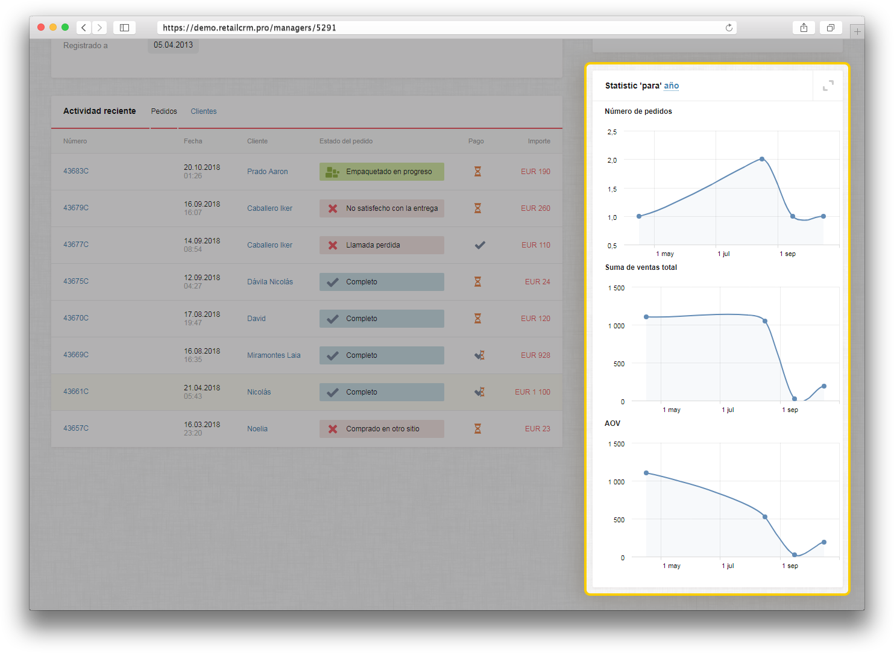Open order 43669C

coord(76,355)
